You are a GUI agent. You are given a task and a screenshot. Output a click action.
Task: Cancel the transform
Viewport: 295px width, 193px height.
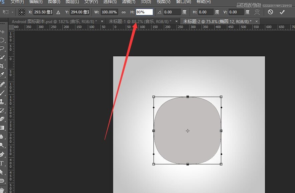coord(270,12)
